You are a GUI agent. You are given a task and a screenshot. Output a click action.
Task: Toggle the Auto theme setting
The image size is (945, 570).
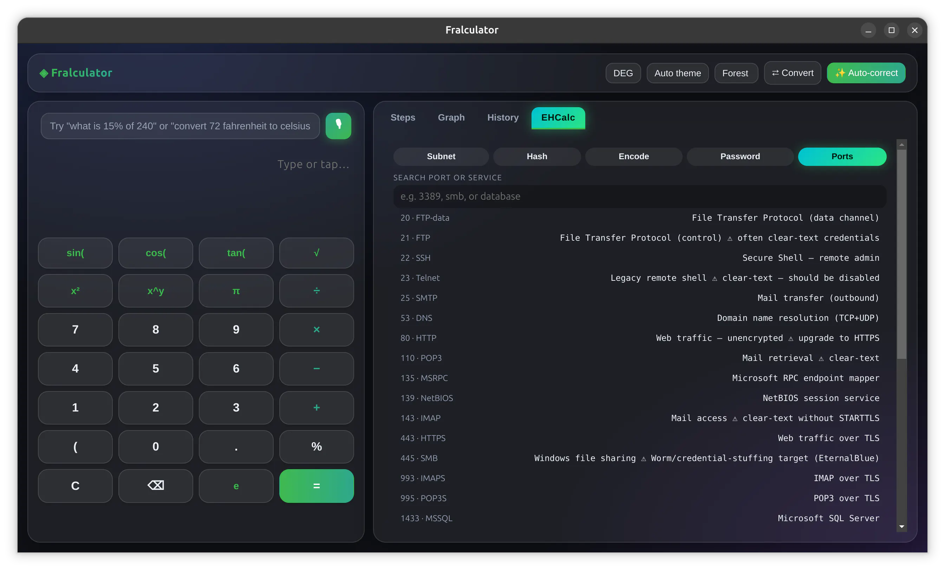pos(677,73)
